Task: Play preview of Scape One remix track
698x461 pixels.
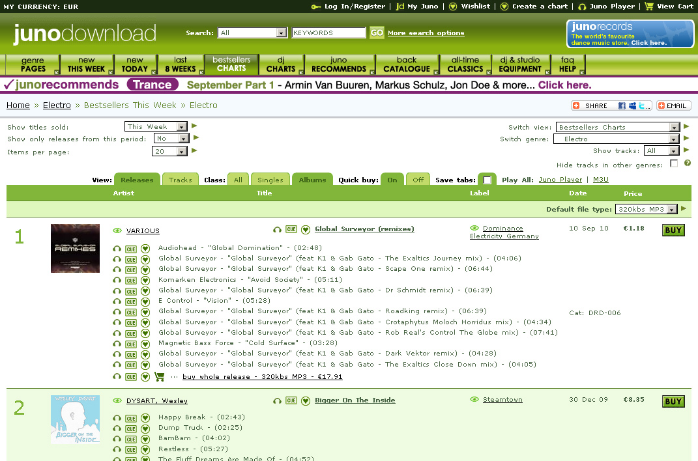Action: [117, 270]
